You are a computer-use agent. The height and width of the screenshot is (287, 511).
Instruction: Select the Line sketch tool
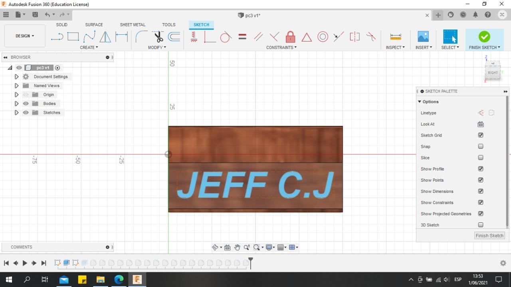(57, 37)
